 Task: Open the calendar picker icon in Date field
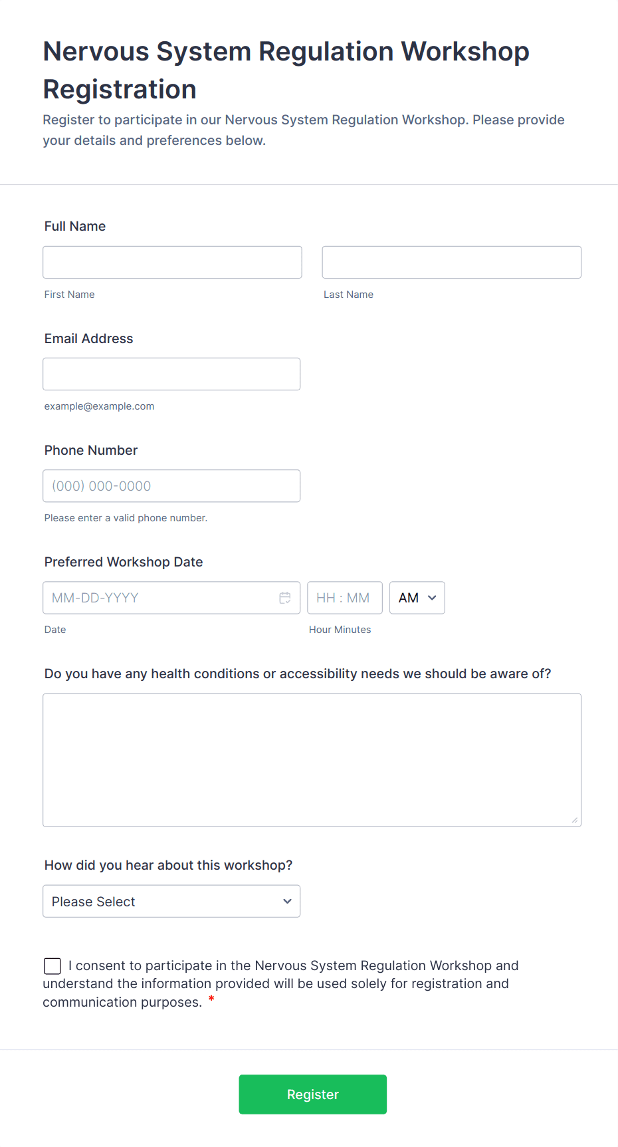click(x=285, y=598)
